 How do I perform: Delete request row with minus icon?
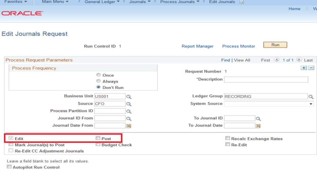pyautogui.click(x=311, y=68)
